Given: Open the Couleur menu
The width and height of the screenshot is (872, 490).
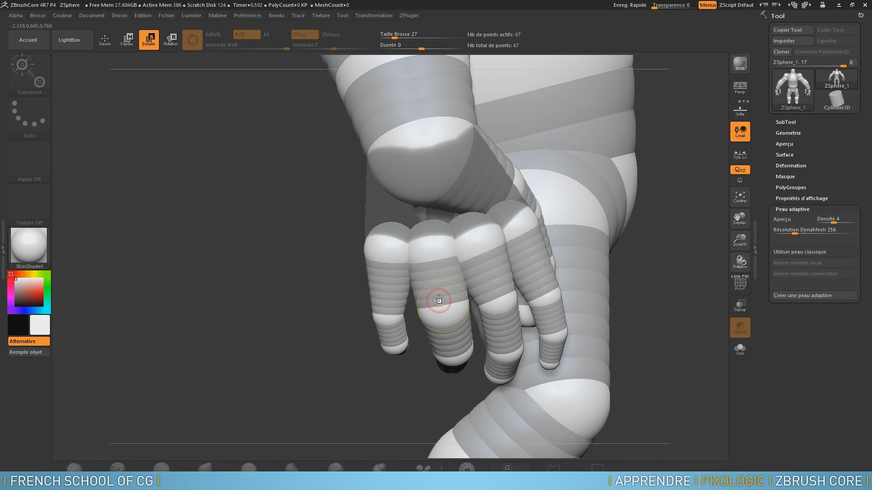Looking at the screenshot, I should point(62,15).
